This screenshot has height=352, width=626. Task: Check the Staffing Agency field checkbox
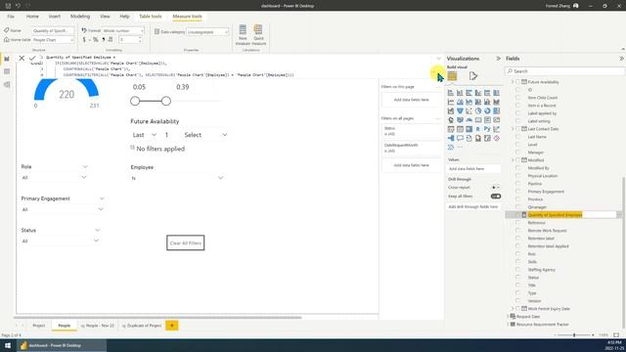point(517,270)
